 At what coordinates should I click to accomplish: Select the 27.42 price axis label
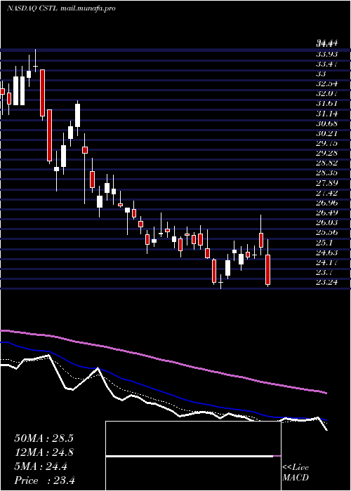coord(326,193)
